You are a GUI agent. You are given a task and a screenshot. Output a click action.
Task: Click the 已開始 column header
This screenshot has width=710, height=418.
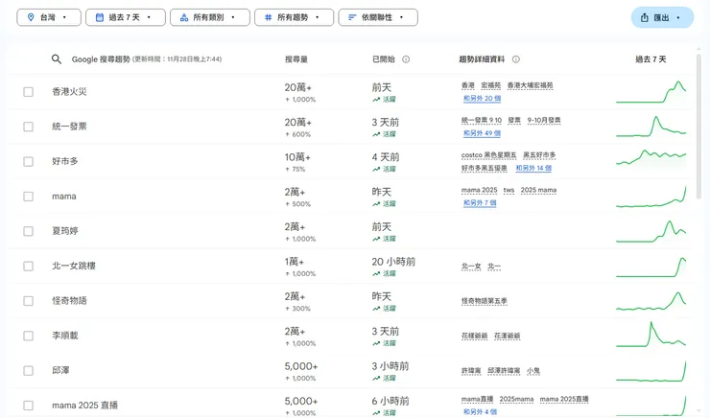[x=384, y=59]
